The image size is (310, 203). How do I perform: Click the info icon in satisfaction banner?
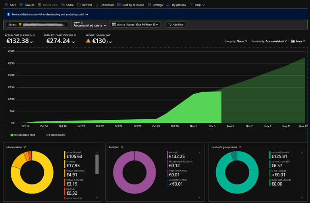[8, 14]
